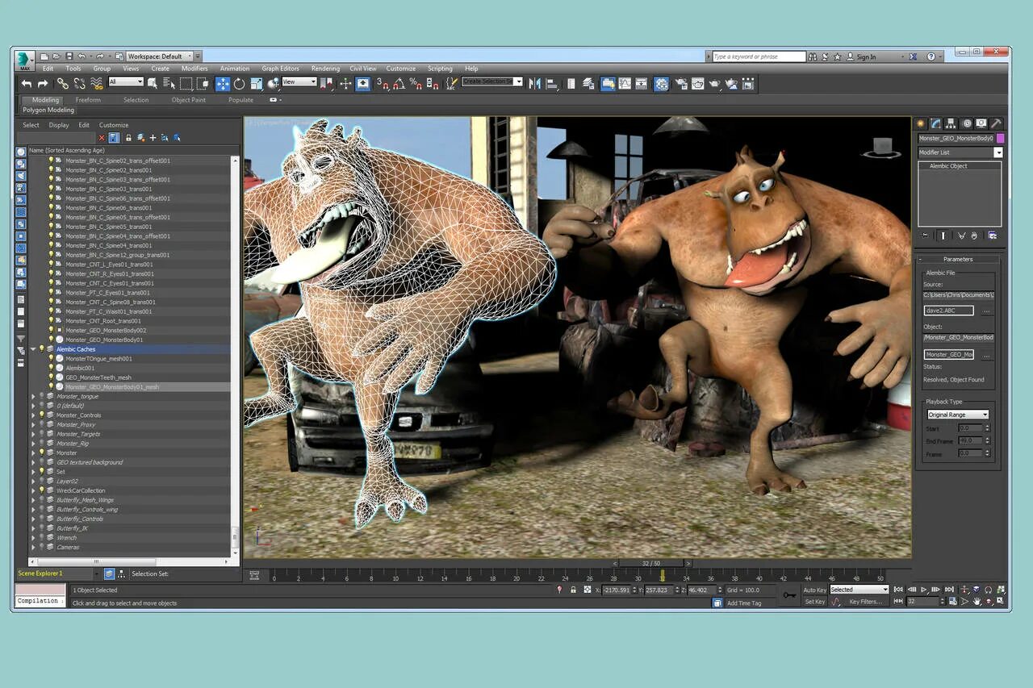The width and height of the screenshot is (1033, 688).
Task: Open the Selected key mode dropdown
Action: [859, 590]
